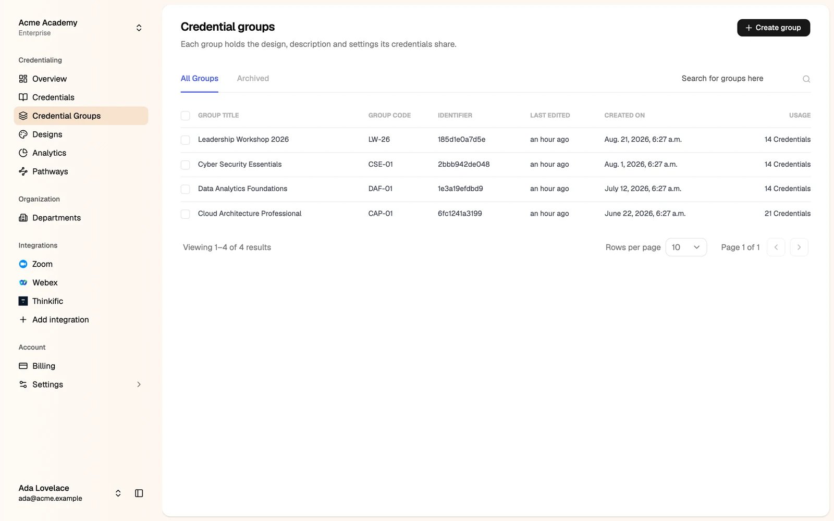The width and height of the screenshot is (834, 521).
Task: Sort by the Last Edited column header
Action: click(x=550, y=116)
